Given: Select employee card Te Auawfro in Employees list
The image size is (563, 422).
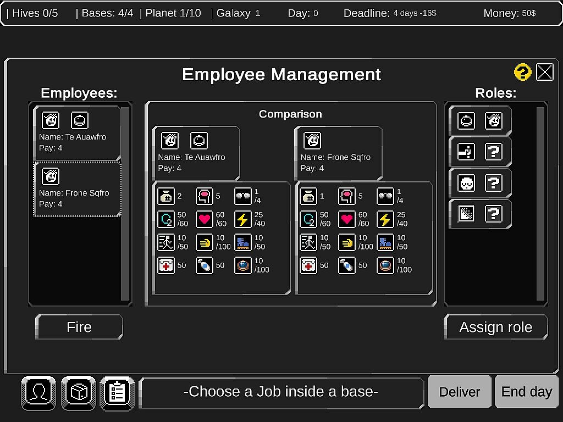Looking at the screenshot, I should (x=77, y=133).
